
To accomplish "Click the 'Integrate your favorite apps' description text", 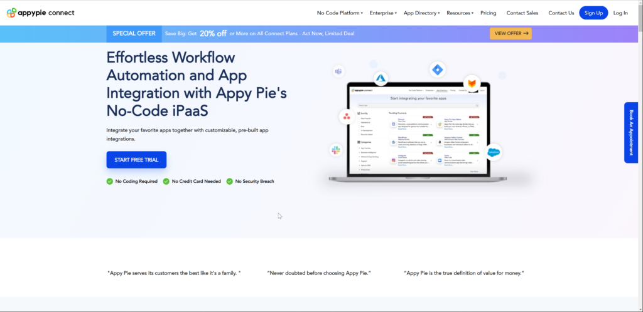I will click(187, 135).
